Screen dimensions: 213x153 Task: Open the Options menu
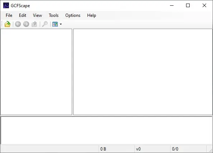tap(73, 15)
